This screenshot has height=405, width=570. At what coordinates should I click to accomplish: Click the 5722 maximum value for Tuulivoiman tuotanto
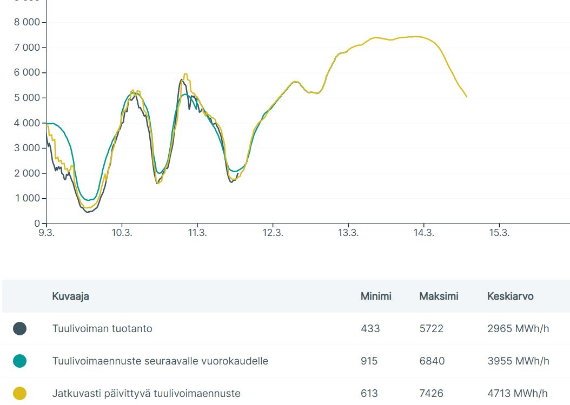click(431, 328)
